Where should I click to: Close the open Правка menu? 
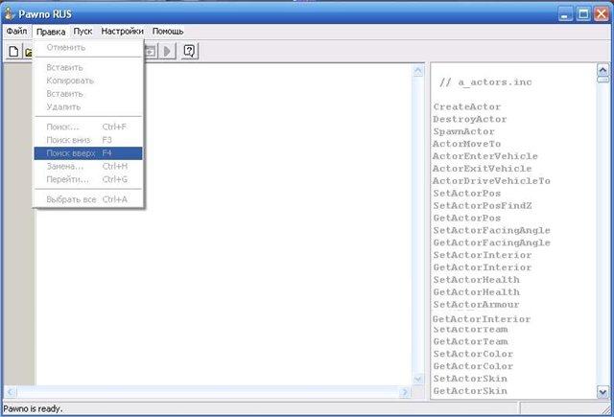click(51, 32)
